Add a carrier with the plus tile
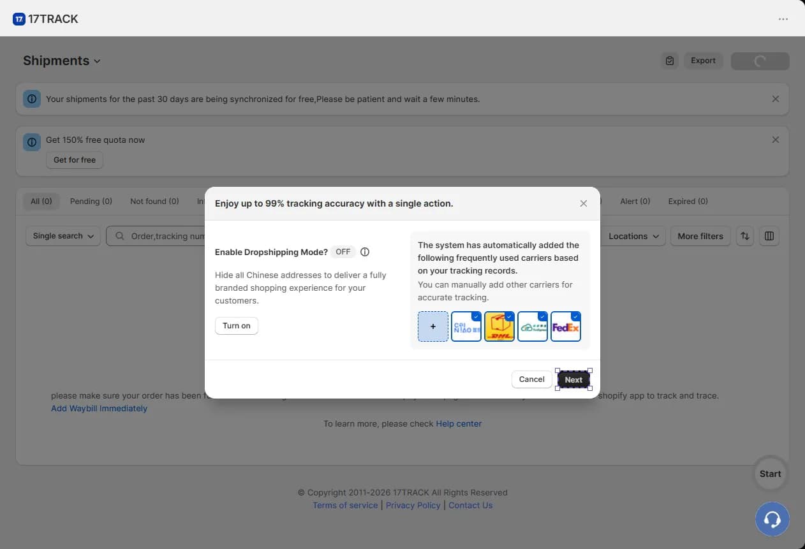 pyautogui.click(x=433, y=326)
